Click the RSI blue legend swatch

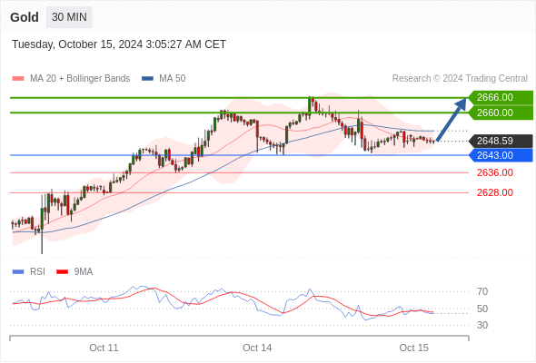[18, 272]
